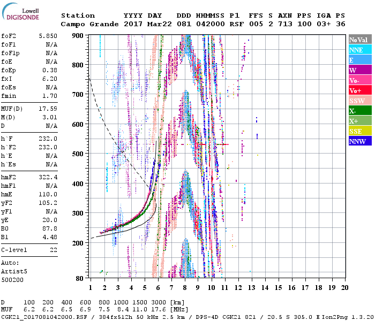Click the Vo- pink legend swatch
The width and height of the screenshot is (375, 321).
tap(360, 80)
